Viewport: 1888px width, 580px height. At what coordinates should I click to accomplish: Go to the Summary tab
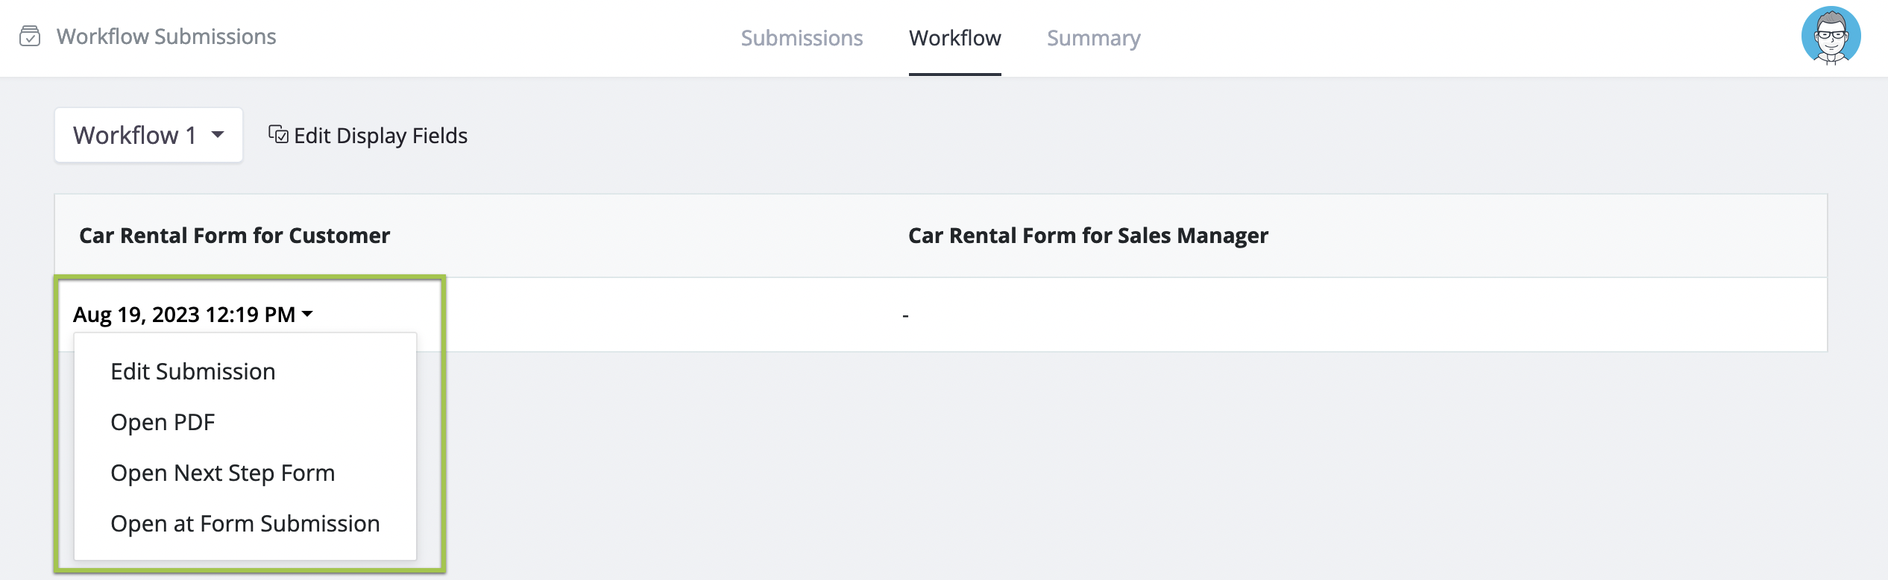coord(1093,38)
